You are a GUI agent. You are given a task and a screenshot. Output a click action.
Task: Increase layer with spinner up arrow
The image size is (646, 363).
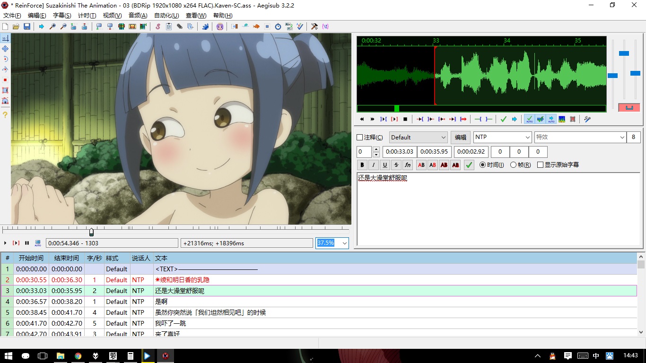click(x=376, y=149)
